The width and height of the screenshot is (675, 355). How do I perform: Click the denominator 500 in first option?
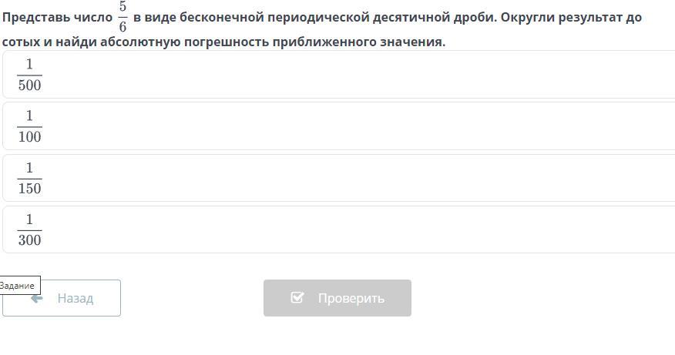30,85
